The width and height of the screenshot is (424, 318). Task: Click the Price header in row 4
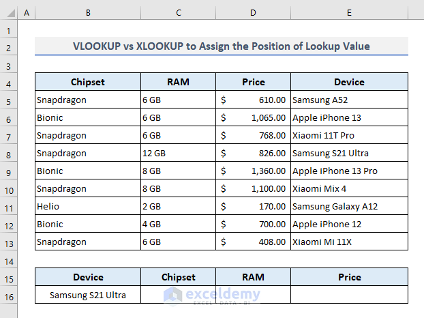pos(254,82)
